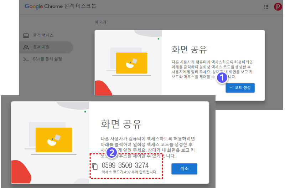Click the people icon beside 원격 지원

pos(26,47)
